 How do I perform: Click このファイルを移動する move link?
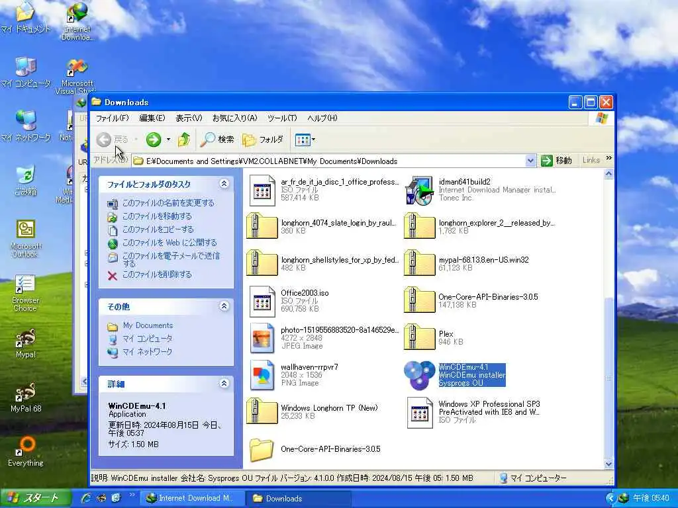[x=157, y=216]
